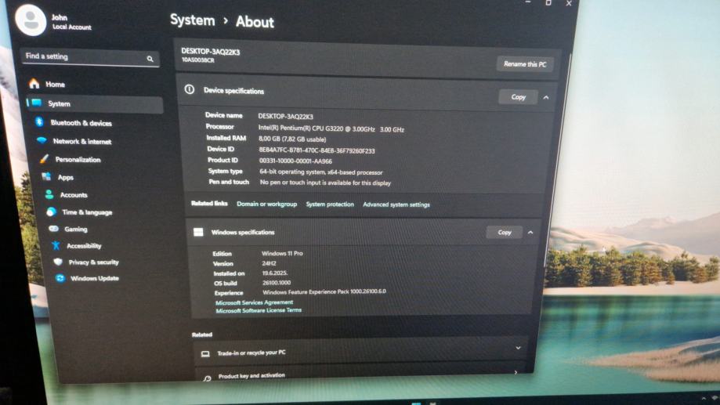Click the settings page vertical scrollbar
The width and height of the screenshot is (720, 405).
tap(559, 161)
